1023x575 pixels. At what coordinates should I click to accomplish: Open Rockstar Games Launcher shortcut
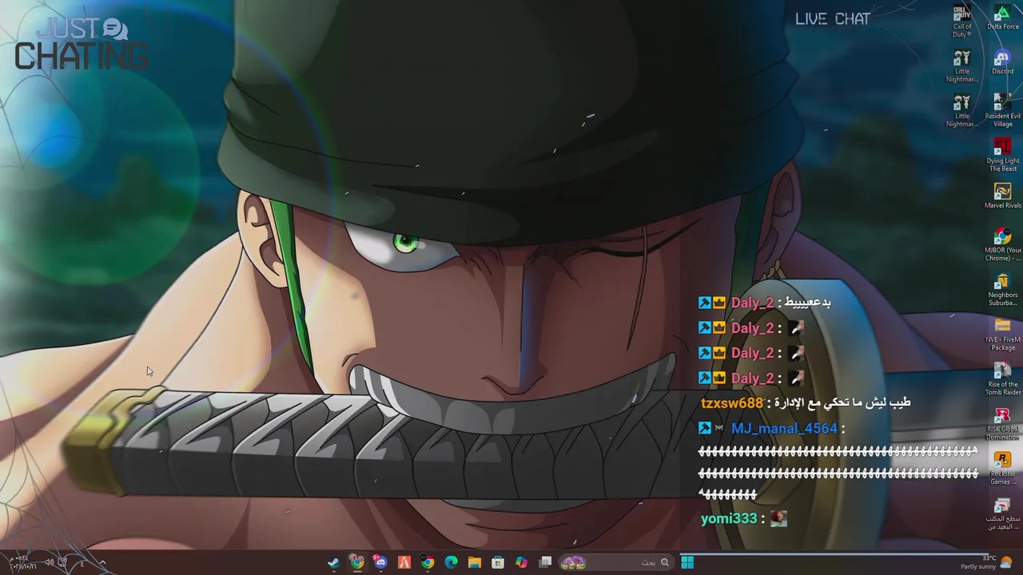click(x=1002, y=469)
